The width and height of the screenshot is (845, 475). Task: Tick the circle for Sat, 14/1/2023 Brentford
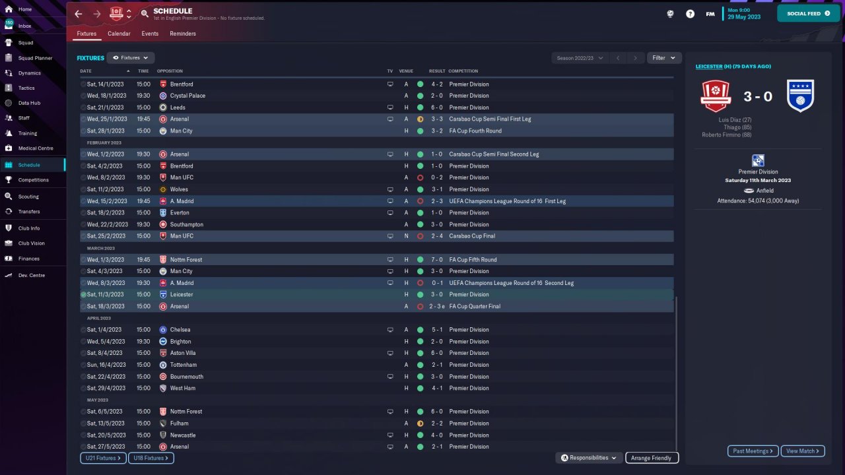coord(83,84)
